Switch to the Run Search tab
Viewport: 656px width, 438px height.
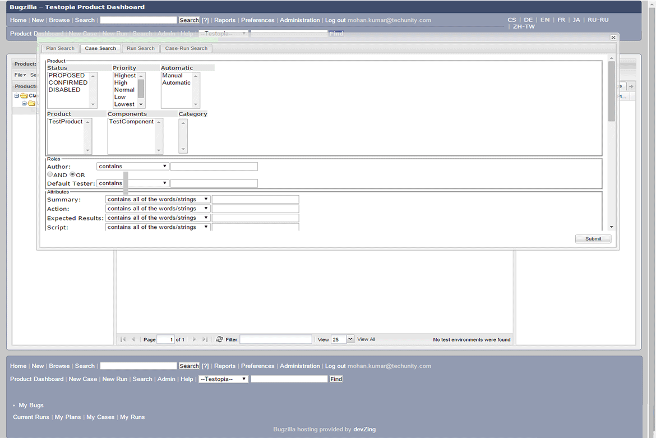coord(141,49)
